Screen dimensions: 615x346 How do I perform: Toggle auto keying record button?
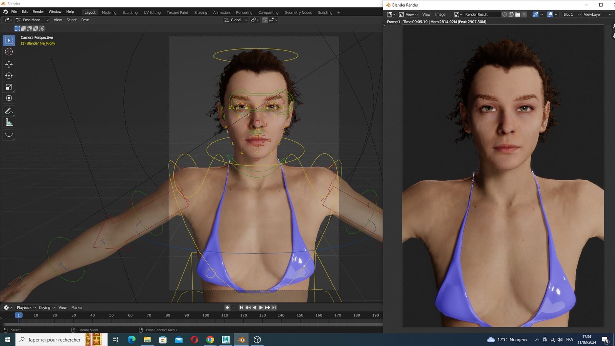pyautogui.click(x=227, y=308)
